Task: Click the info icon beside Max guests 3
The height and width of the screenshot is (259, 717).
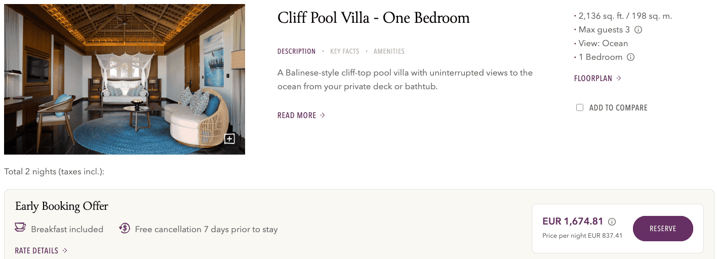Action: point(638,30)
